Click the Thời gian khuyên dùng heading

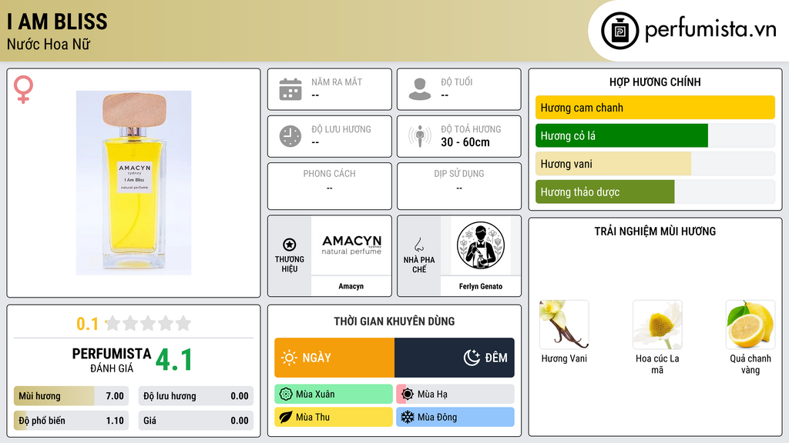coord(394,321)
